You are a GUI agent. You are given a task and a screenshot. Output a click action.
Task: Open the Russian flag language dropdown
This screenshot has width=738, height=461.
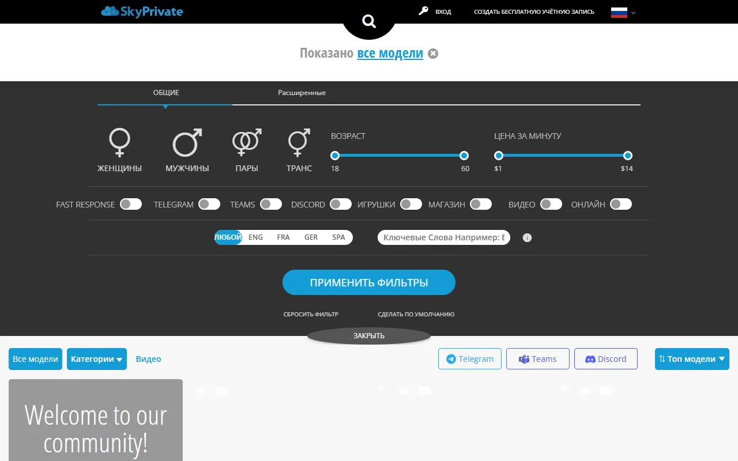(x=623, y=12)
